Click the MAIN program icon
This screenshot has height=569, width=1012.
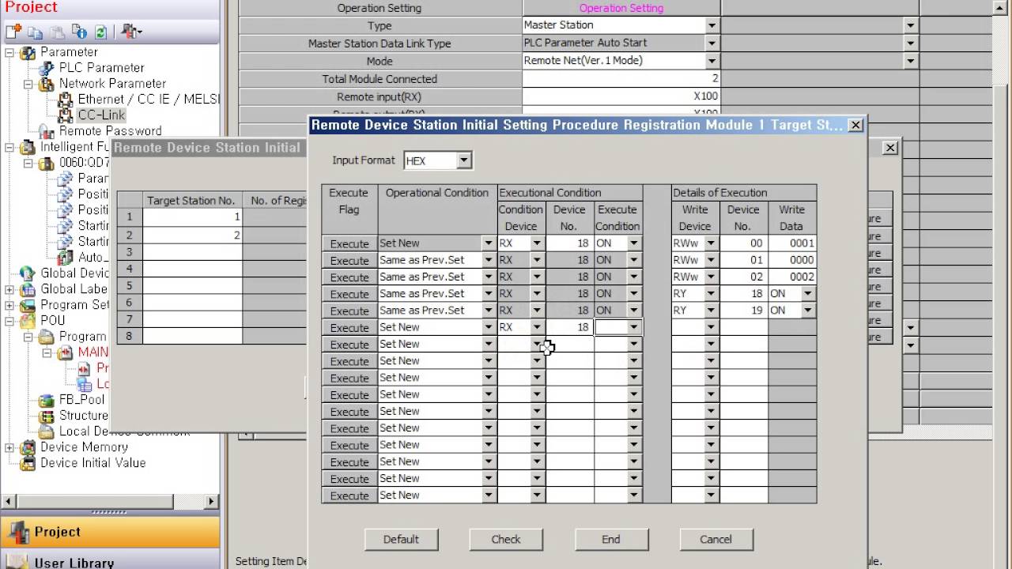click(x=66, y=352)
